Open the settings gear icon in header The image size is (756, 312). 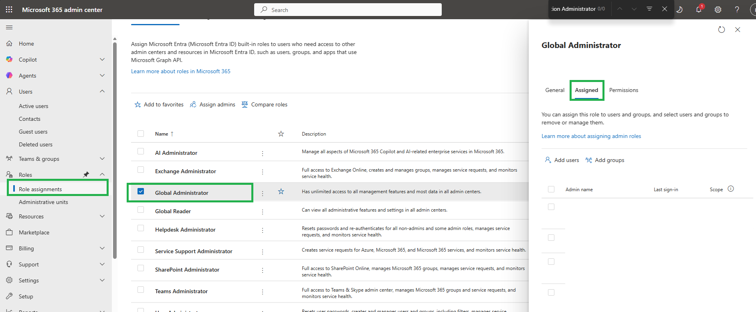click(x=718, y=10)
